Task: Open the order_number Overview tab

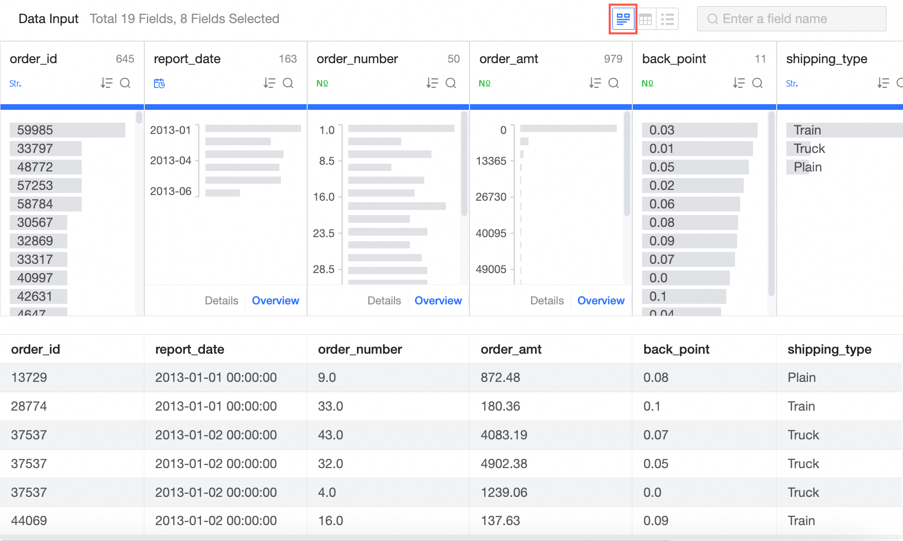Action: click(x=438, y=301)
